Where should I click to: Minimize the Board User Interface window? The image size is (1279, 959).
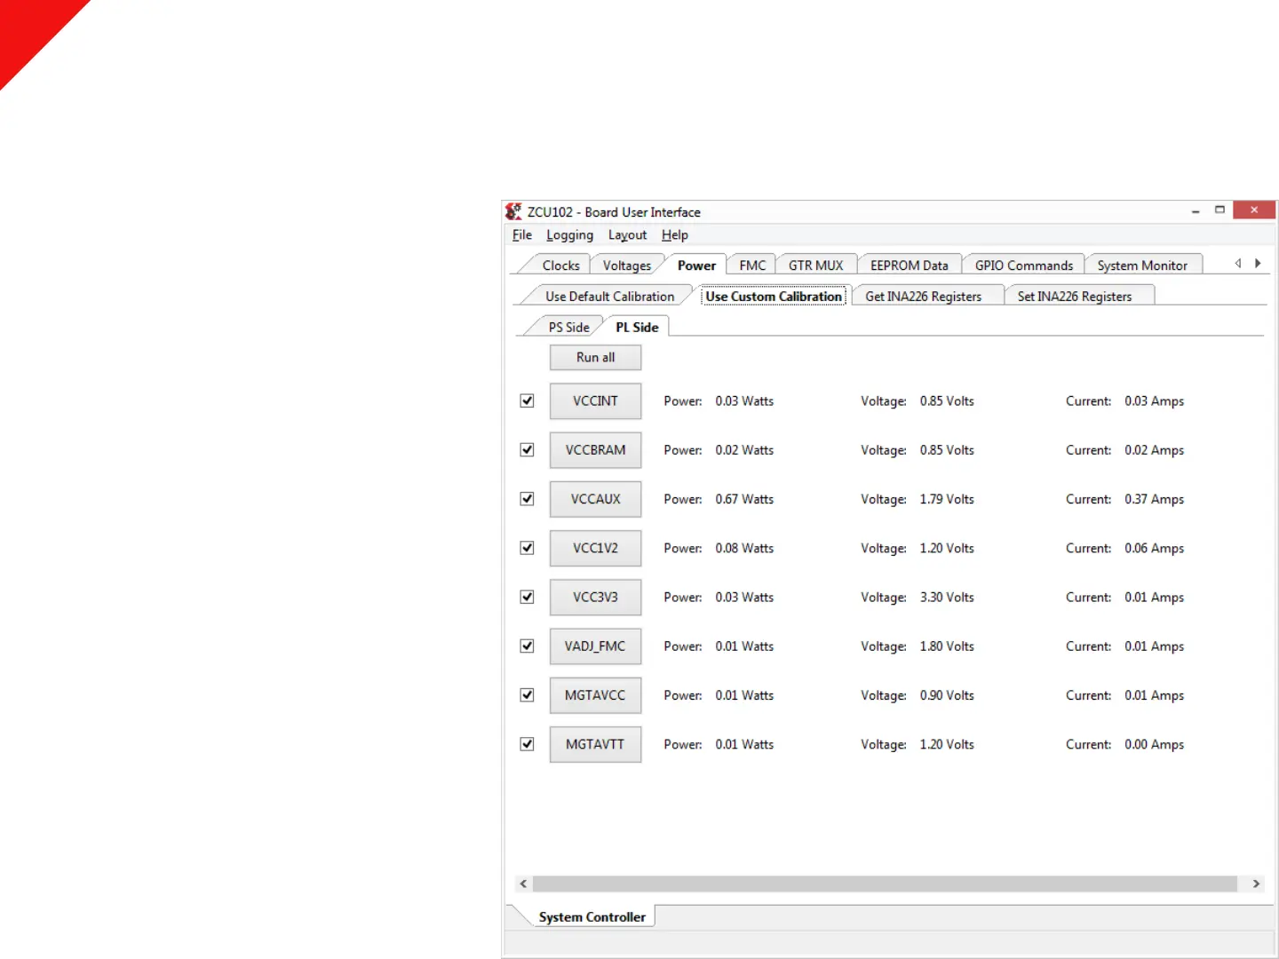[1196, 210]
